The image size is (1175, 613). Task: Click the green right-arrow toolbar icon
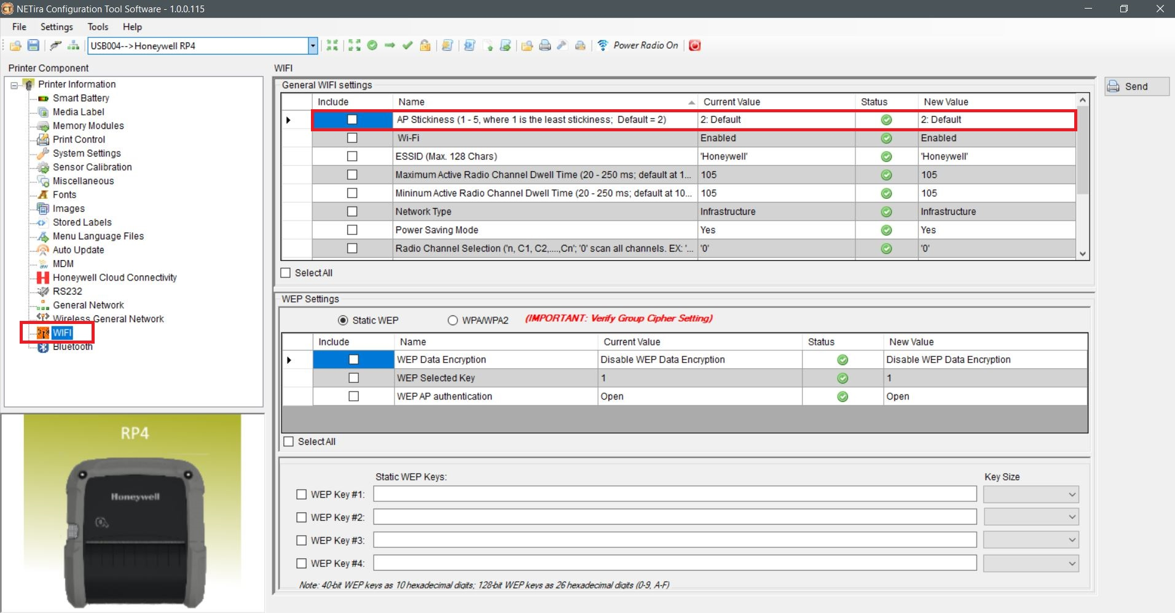pos(390,45)
